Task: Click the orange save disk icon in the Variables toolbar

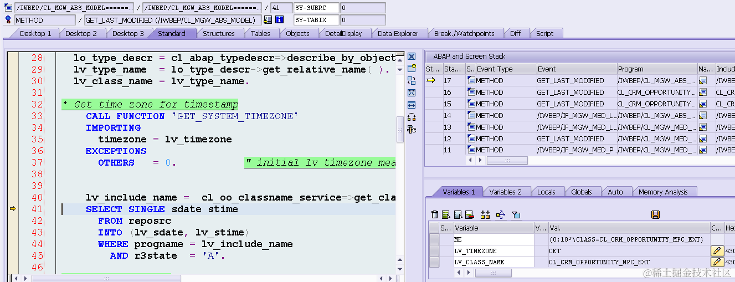Action: tap(656, 214)
